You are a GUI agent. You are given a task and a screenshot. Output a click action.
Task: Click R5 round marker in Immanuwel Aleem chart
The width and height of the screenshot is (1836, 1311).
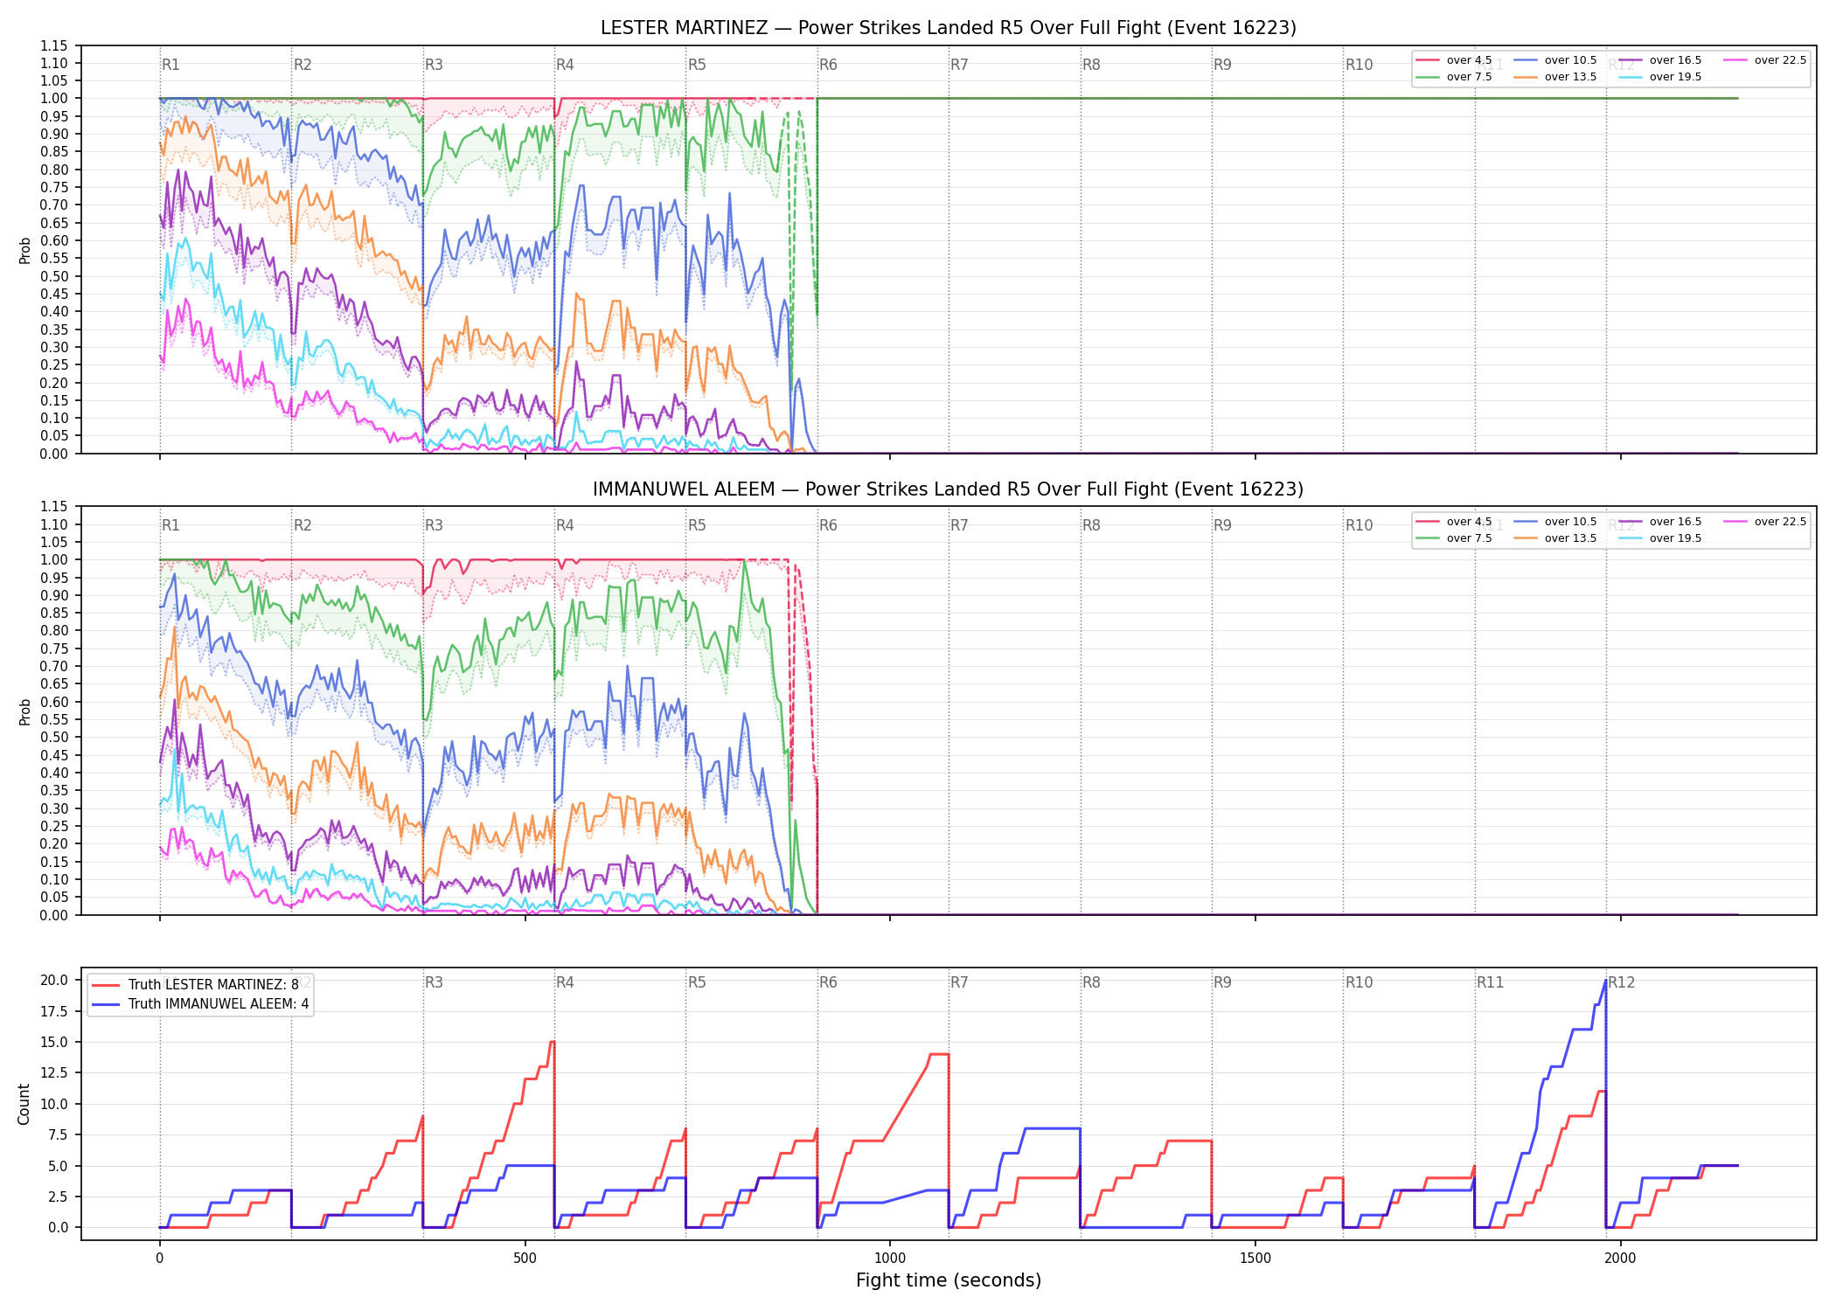point(697,525)
